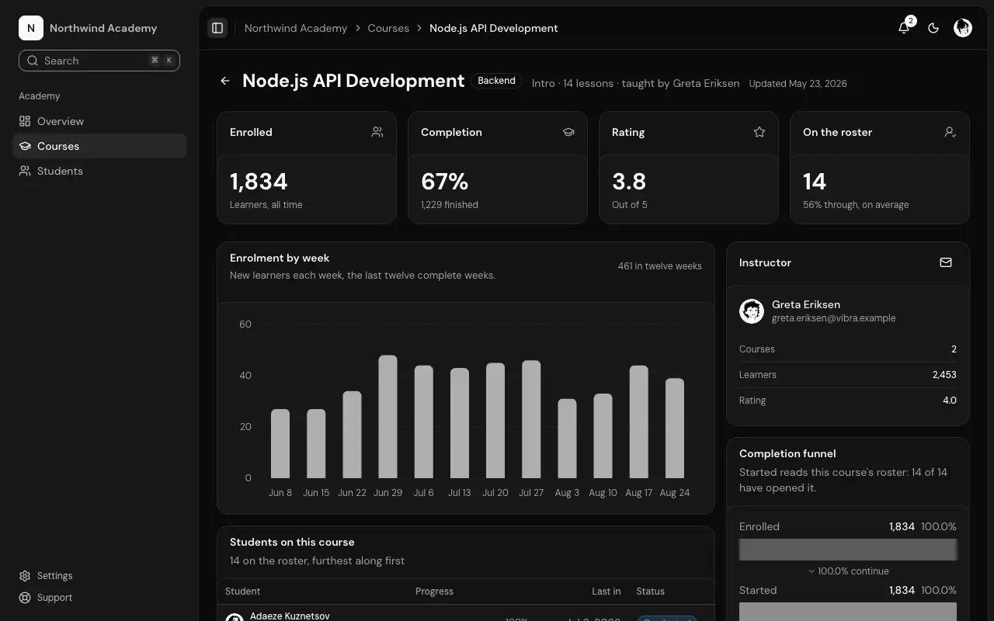This screenshot has width=994, height=621.
Task: Go back using the left arrow
Action: (x=225, y=81)
